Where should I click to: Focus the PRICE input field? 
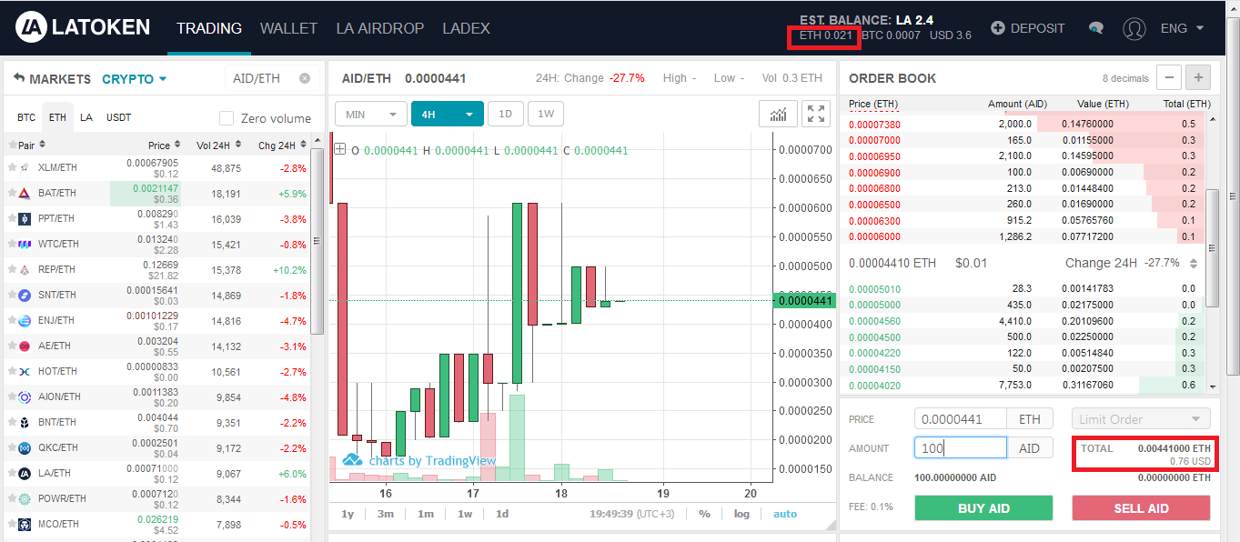pyautogui.click(x=961, y=419)
